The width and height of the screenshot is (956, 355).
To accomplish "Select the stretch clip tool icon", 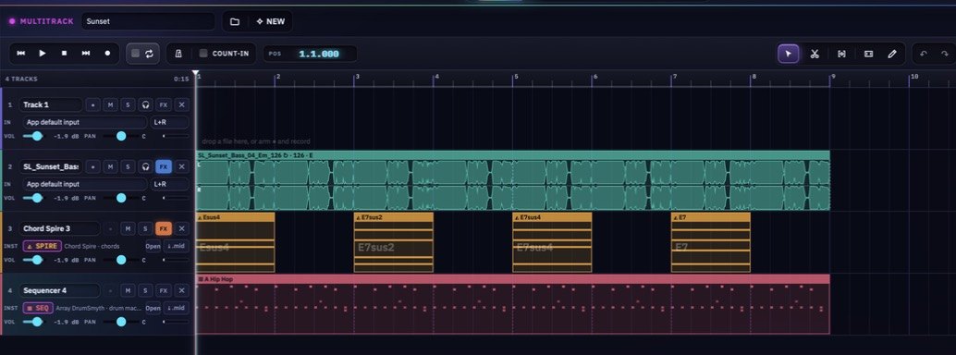I will [868, 54].
